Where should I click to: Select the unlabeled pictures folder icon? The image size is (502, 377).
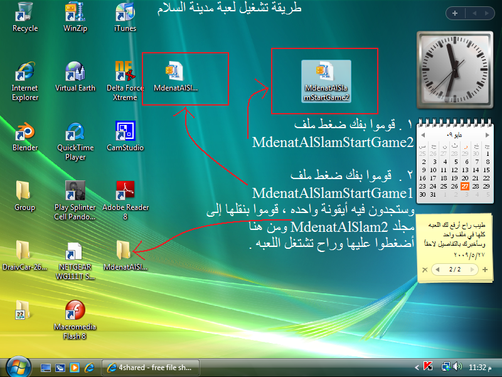coord(23,310)
